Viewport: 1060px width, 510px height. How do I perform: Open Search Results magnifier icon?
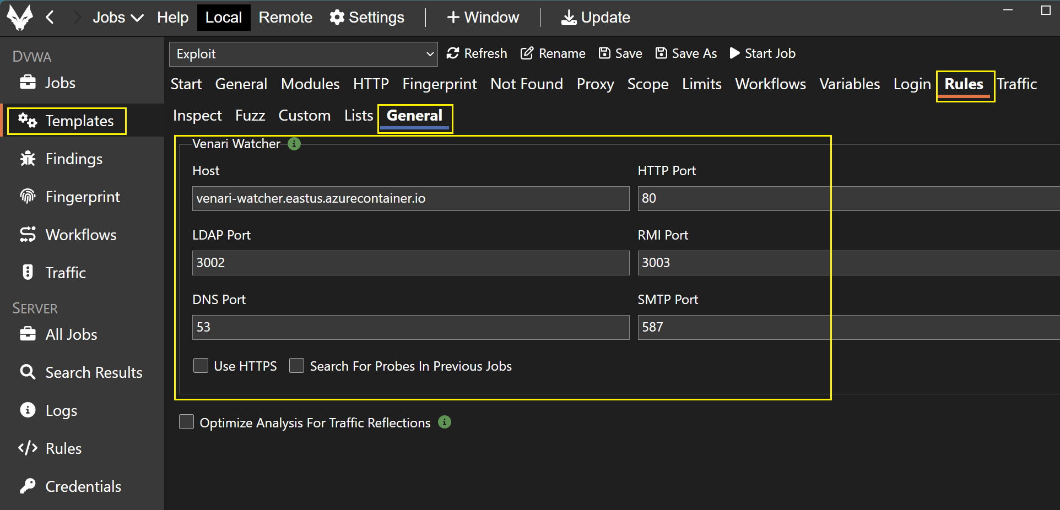pos(28,372)
